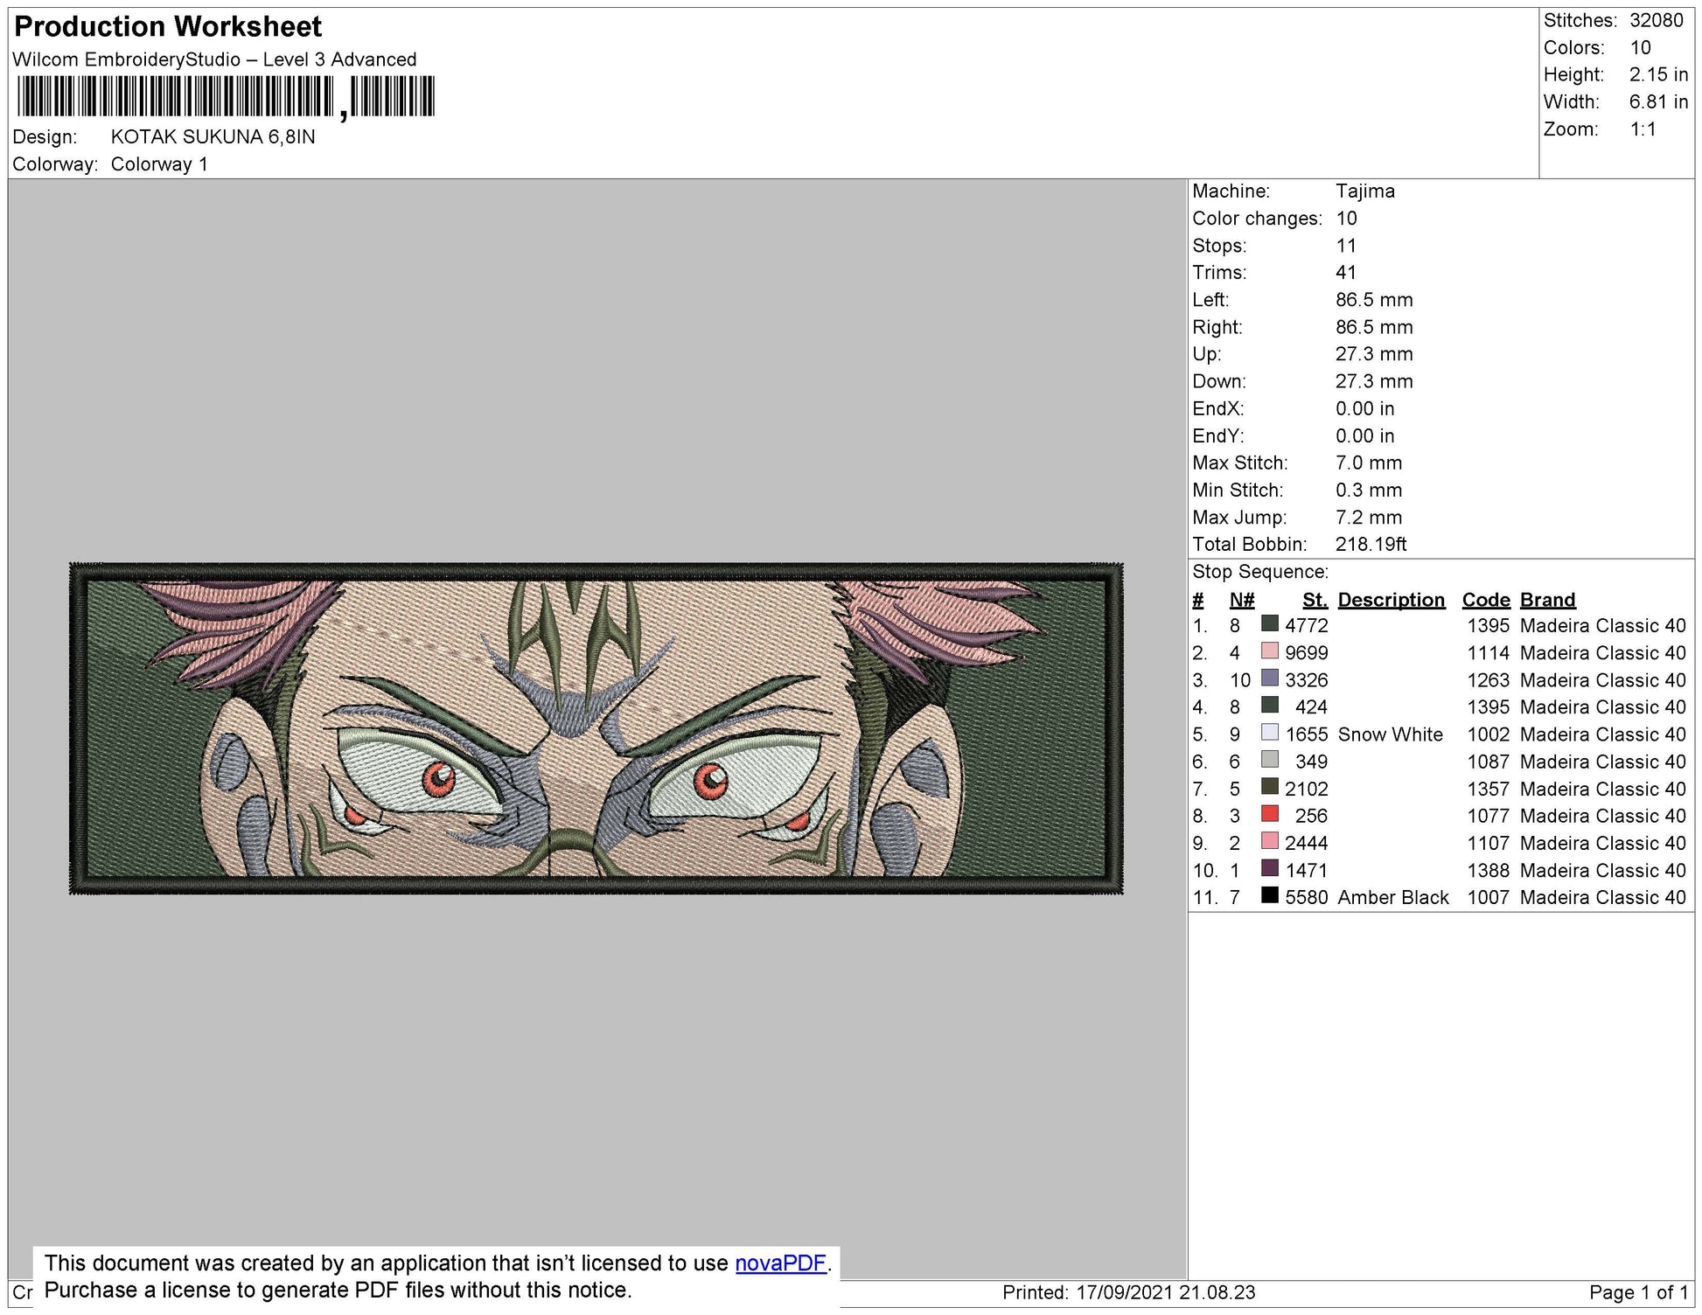
Task: Click the Trims value 41
Action: [1346, 273]
